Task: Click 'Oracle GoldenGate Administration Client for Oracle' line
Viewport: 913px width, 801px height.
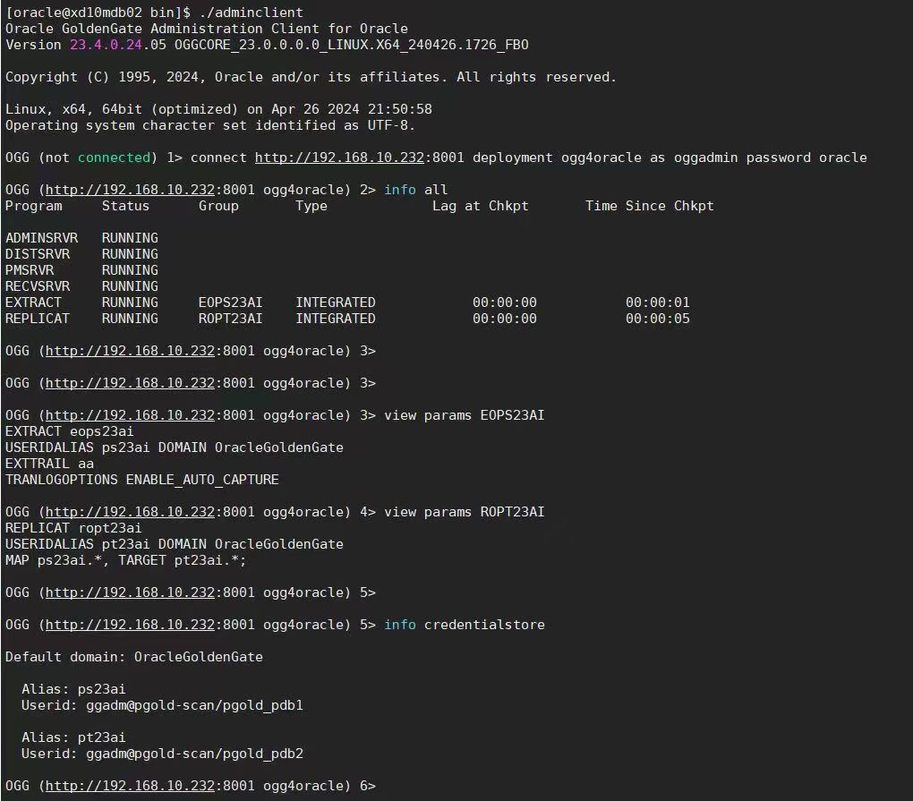Action: (207, 29)
